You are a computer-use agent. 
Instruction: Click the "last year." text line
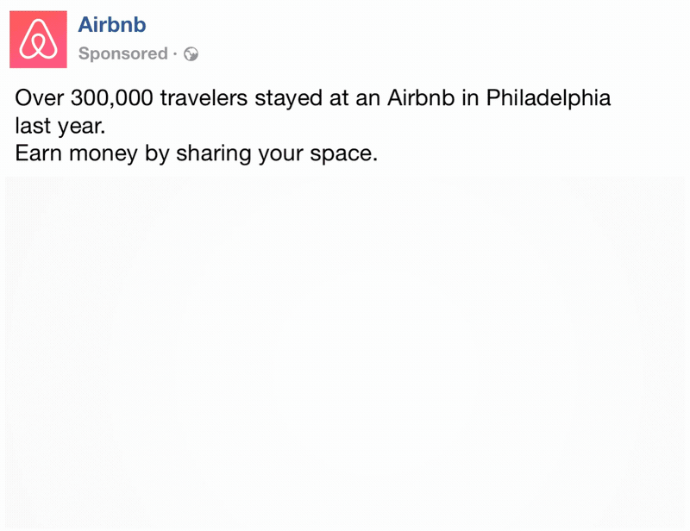[x=60, y=126]
